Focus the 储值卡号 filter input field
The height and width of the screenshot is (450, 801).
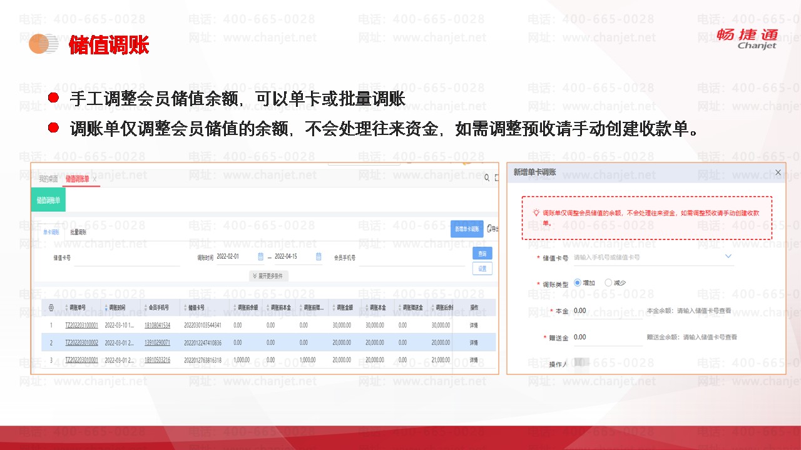(x=126, y=257)
